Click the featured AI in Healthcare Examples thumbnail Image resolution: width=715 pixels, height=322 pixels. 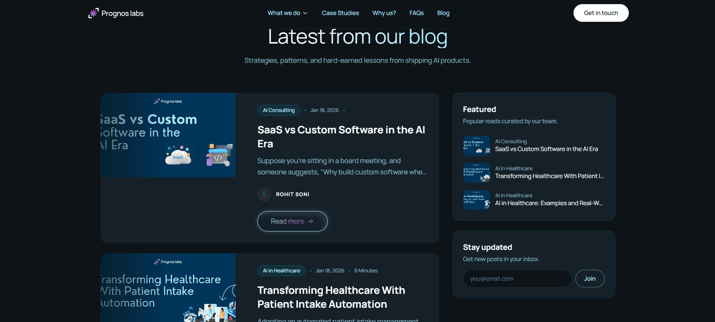[476, 200]
